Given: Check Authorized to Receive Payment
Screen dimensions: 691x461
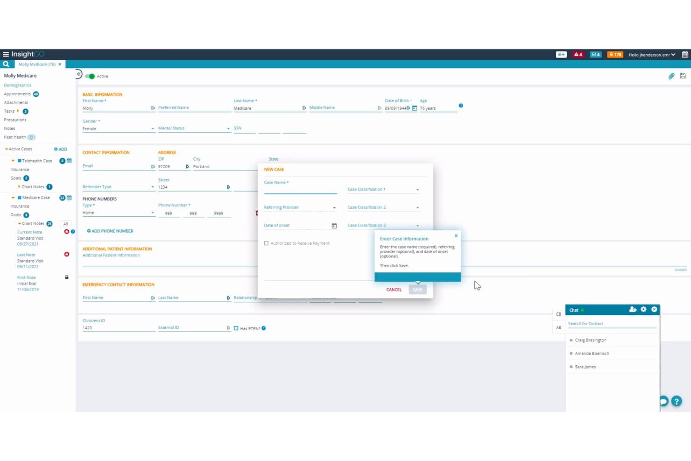Looking at the screenshot, I should (x=266, y=243).
